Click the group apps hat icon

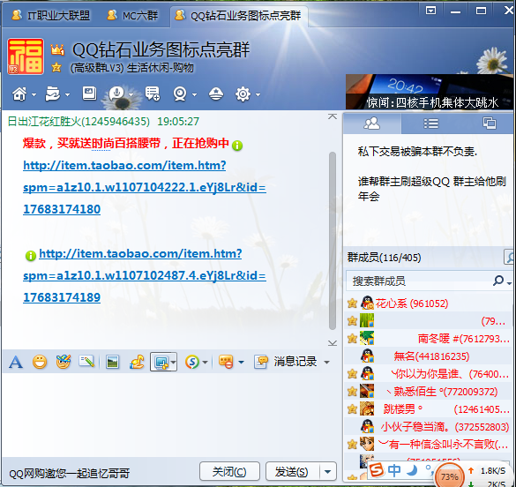click(x=216, y=94)
